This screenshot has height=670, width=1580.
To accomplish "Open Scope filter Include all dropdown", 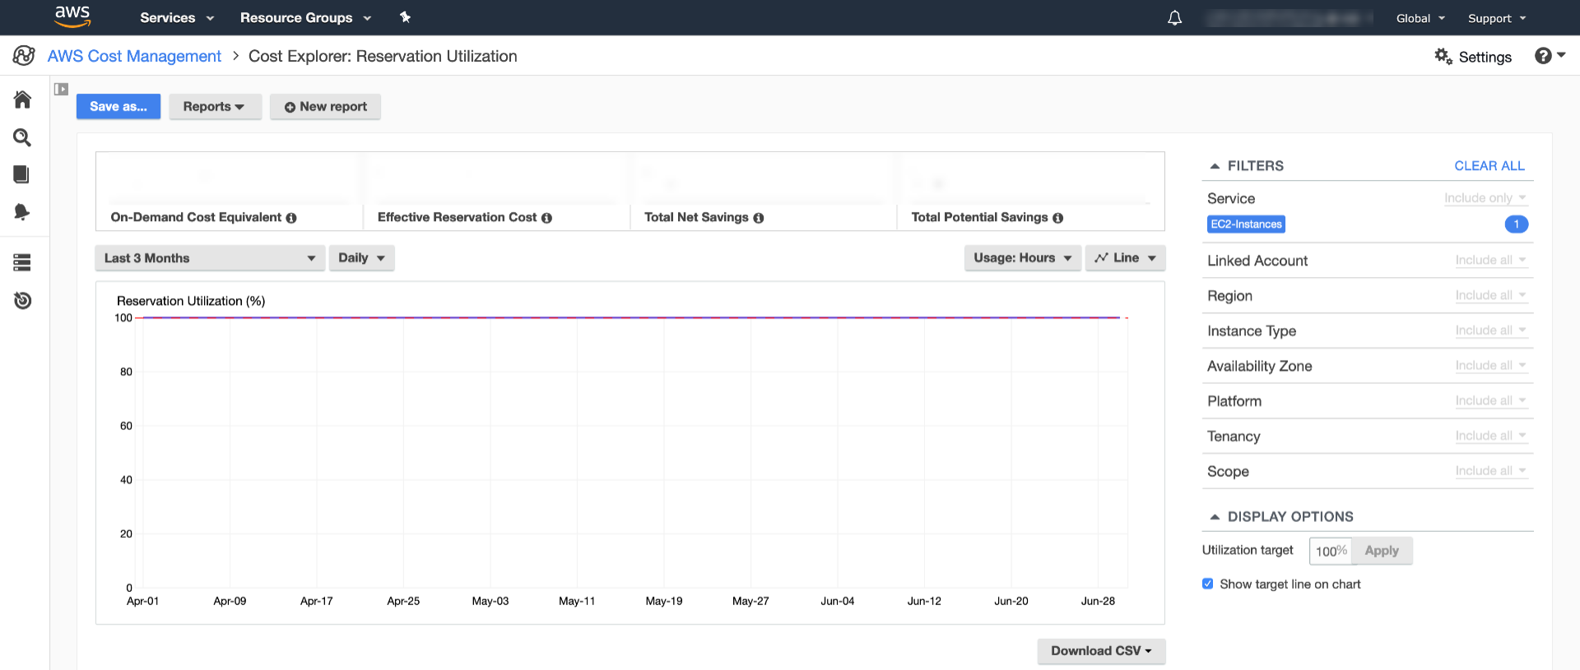I will 1491,471.
